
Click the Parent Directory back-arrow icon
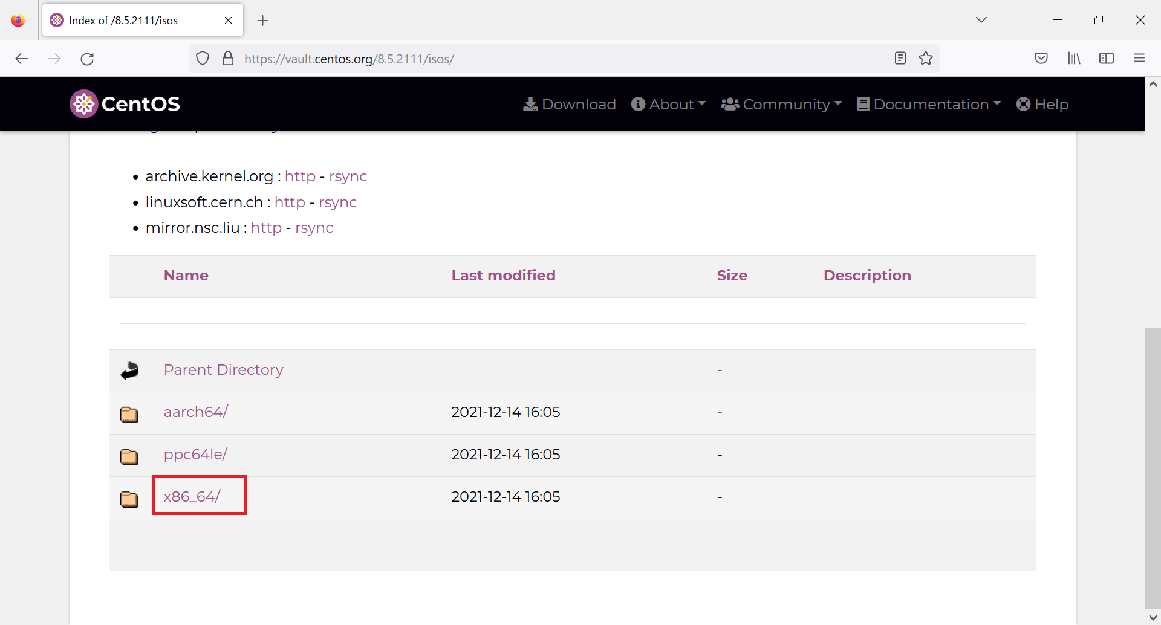coord(129,371)
